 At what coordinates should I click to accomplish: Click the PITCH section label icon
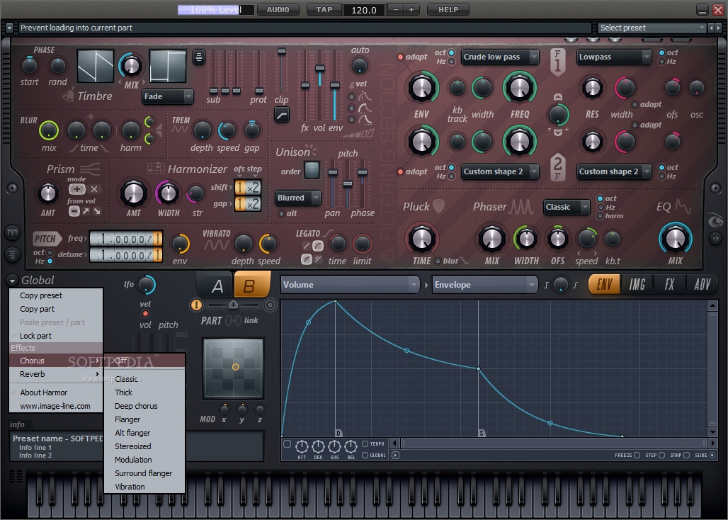(x=47, y=239)
